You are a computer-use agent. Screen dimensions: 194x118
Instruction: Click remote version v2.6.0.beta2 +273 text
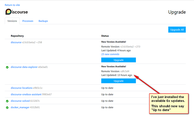point(130,47)
